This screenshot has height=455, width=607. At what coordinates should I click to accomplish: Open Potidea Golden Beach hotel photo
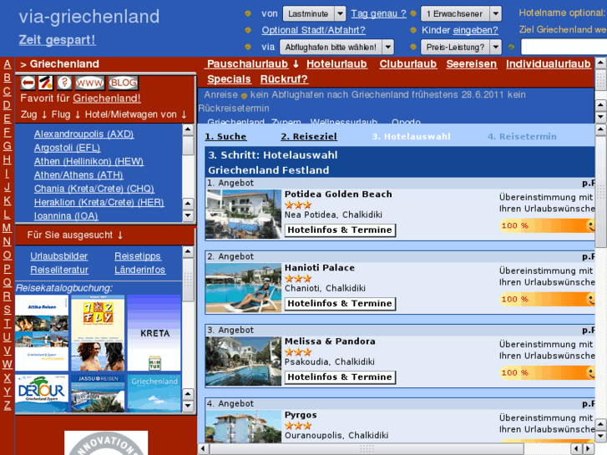244,214
